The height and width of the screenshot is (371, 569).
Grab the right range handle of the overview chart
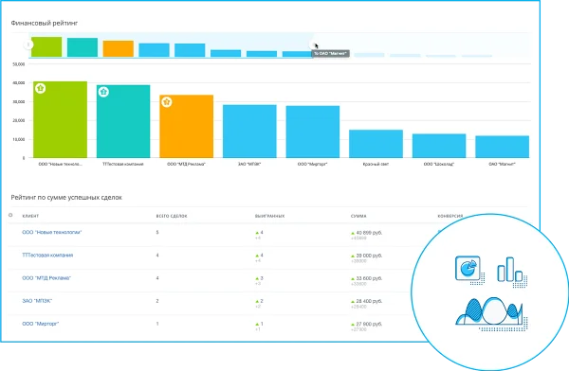312,44
